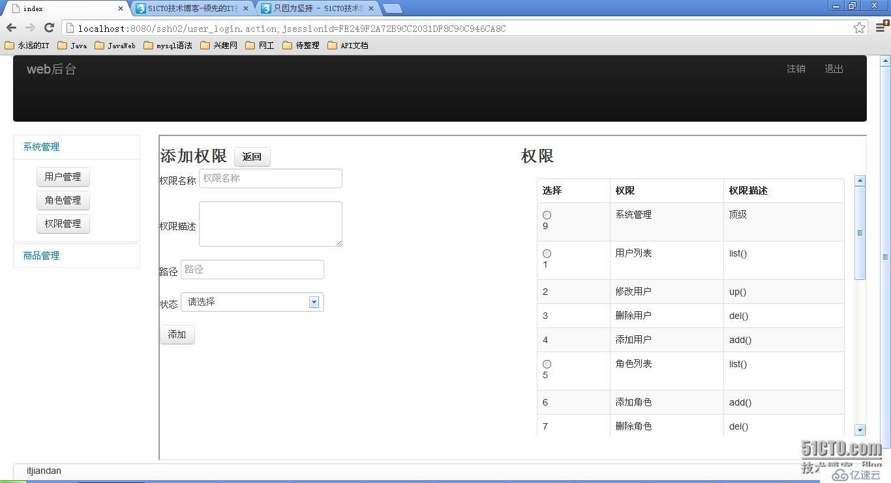Image resolution: width=891 pixels, height=483 pixels.
Task: Open the 兴捷网 bookmark folder
Action: pos(219,46)
